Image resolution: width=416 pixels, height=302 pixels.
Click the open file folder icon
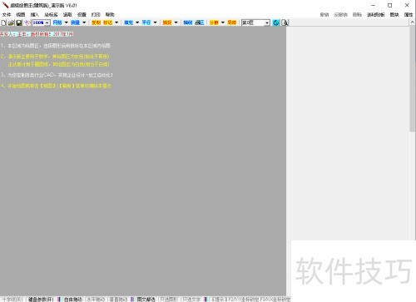pyautogui.click(x=11, y=22)
